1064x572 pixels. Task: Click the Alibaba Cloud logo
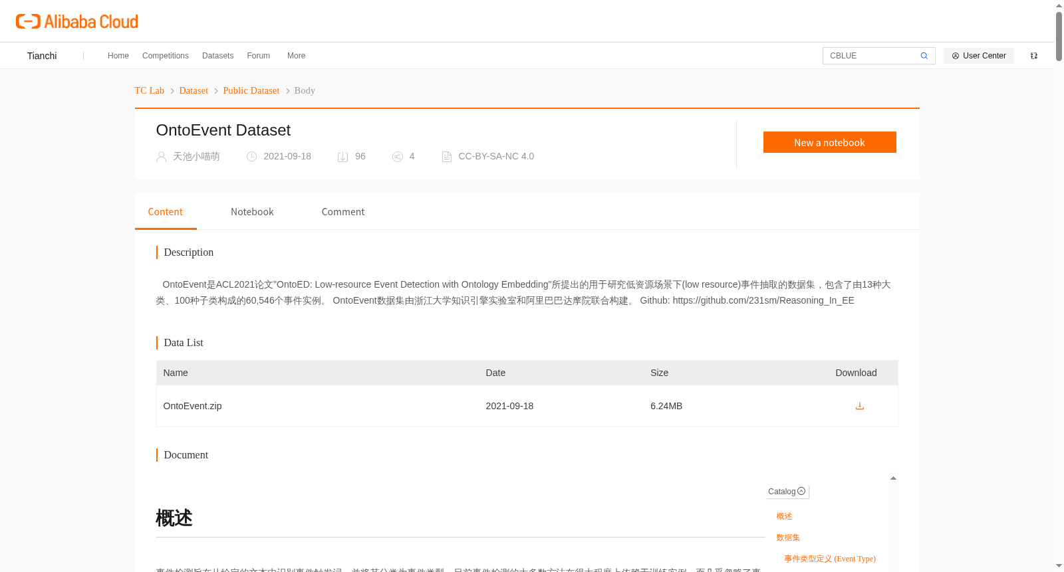coord(77,21)
